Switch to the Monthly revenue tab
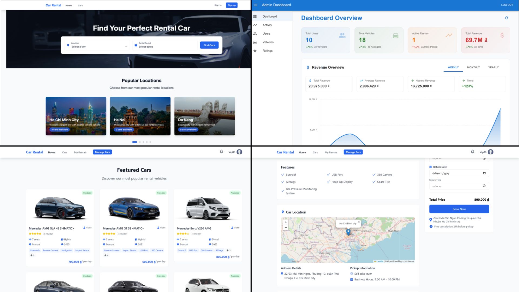Image resolution: width=519 pixels, height=292 pixels. click(473, 67)
